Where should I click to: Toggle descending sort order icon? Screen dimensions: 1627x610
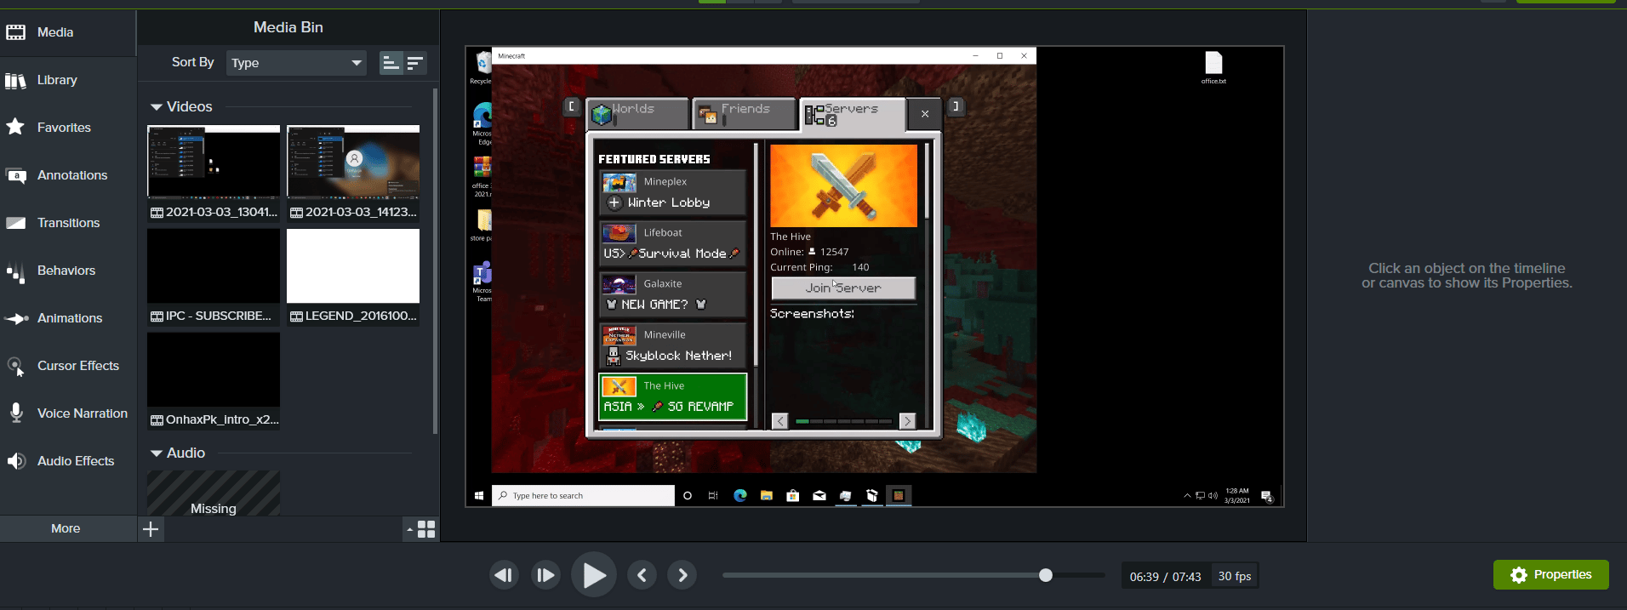(414, 63)
